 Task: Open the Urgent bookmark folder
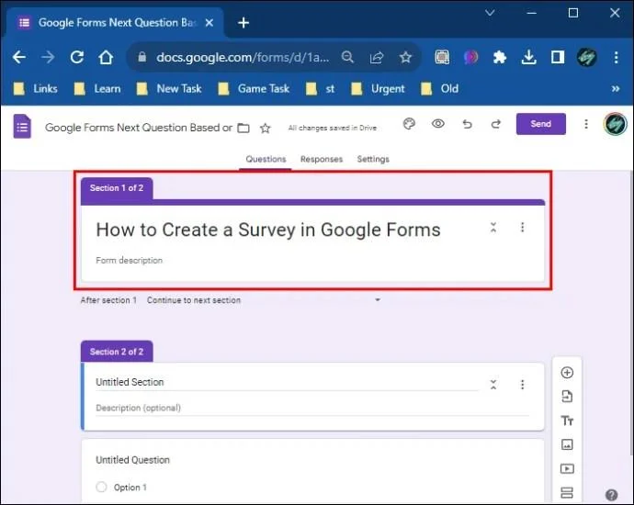[x=378, y=88]
